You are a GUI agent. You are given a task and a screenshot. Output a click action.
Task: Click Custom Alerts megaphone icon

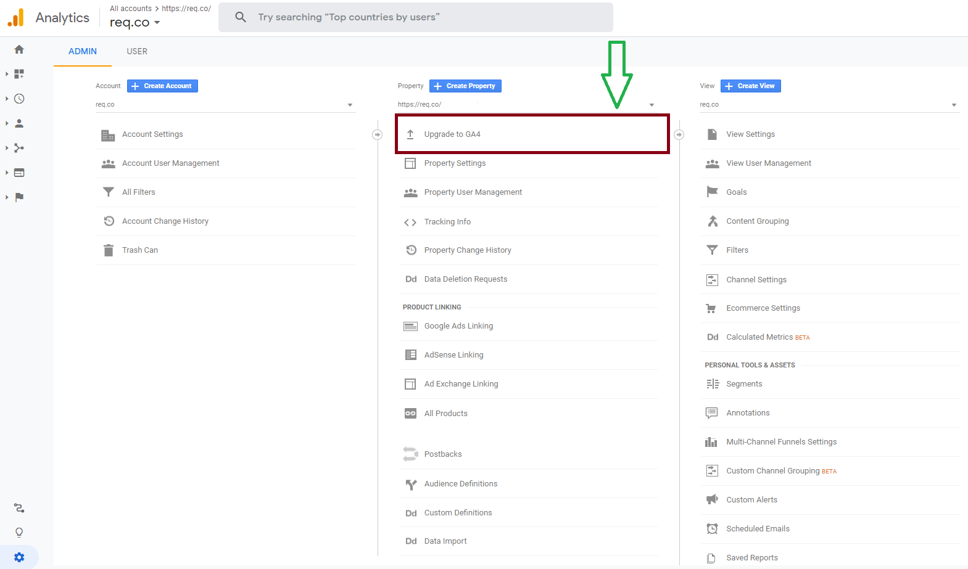tap(712, 499)
